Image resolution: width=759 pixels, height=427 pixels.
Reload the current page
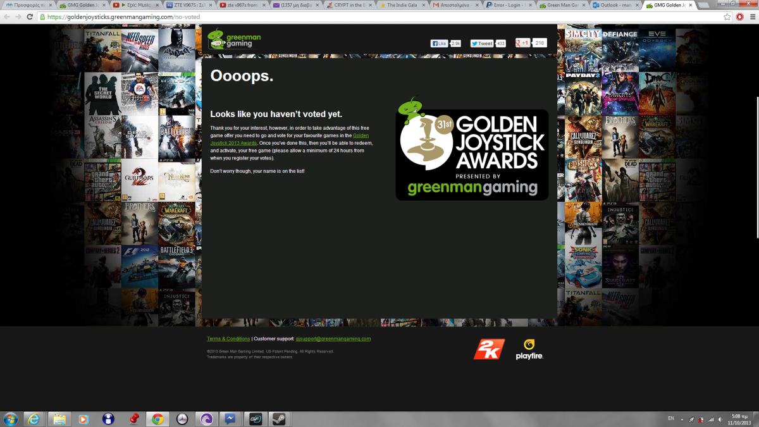[x=30, y=16]
